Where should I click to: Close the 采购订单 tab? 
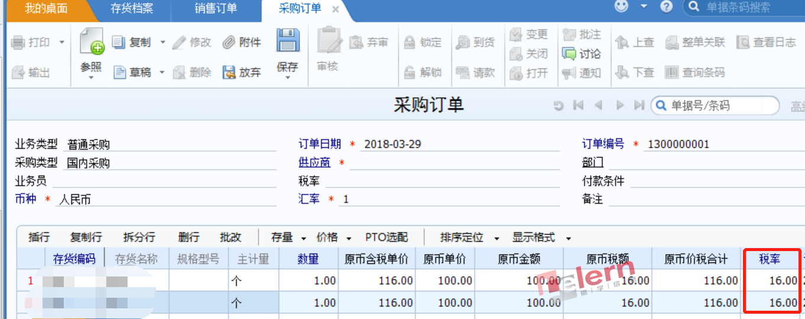point(335,9)
